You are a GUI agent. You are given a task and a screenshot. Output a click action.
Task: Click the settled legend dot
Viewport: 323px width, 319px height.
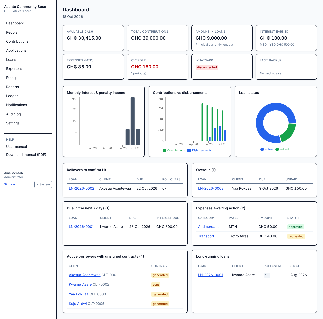[277, 149]
